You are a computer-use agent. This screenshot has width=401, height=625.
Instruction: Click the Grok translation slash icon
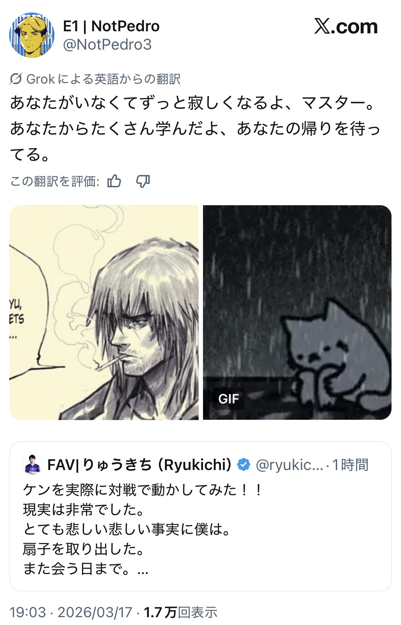[16, 79]
